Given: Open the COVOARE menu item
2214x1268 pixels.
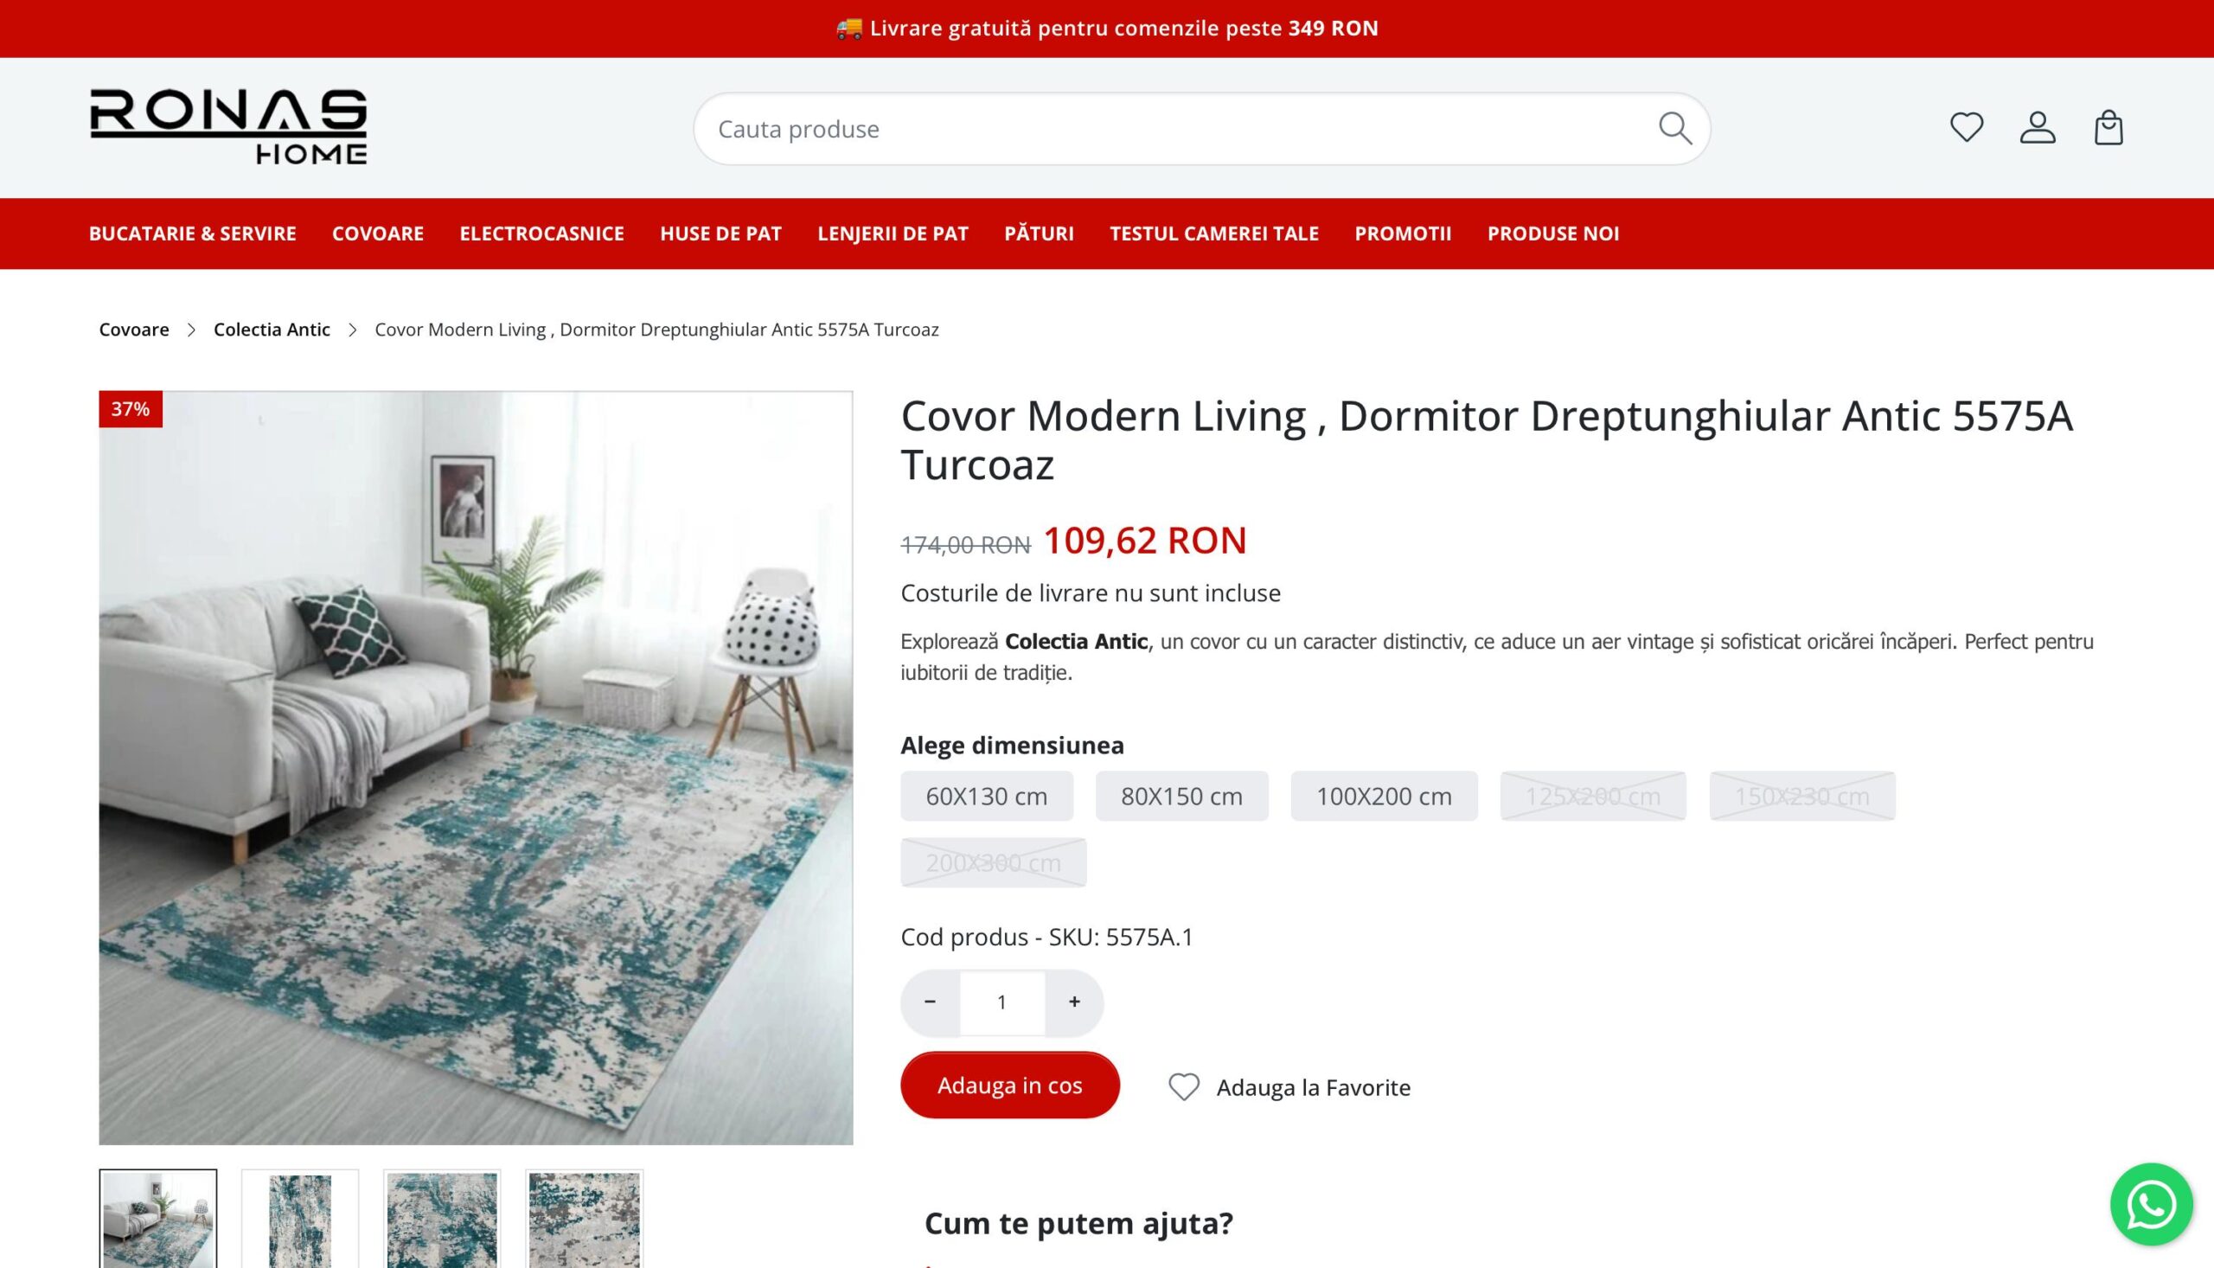Looking at the screenshot, I should click(x=378, y=234).
